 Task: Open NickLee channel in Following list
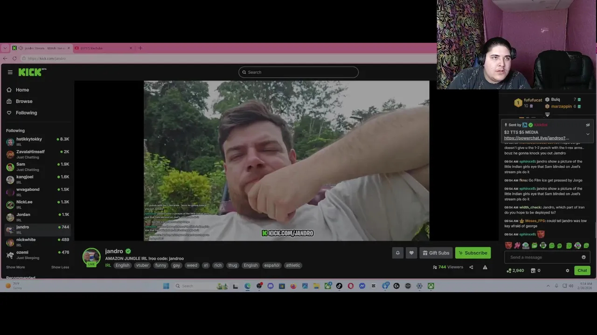coord(37,204)
